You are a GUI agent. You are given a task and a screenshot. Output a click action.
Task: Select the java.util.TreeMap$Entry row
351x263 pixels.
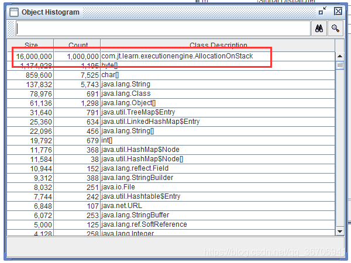pyautogui.click(x=171, y=112)
